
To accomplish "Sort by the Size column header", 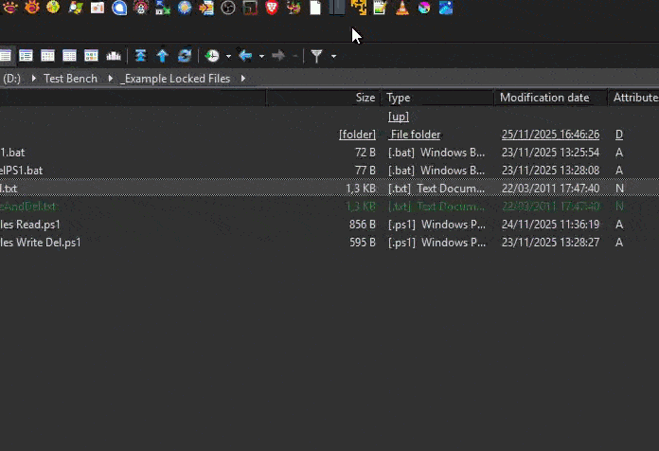I will (x=365, y=98).
